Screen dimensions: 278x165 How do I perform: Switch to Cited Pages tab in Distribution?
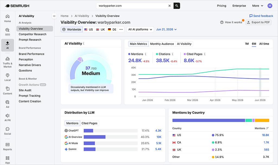[x=89, y=123]
